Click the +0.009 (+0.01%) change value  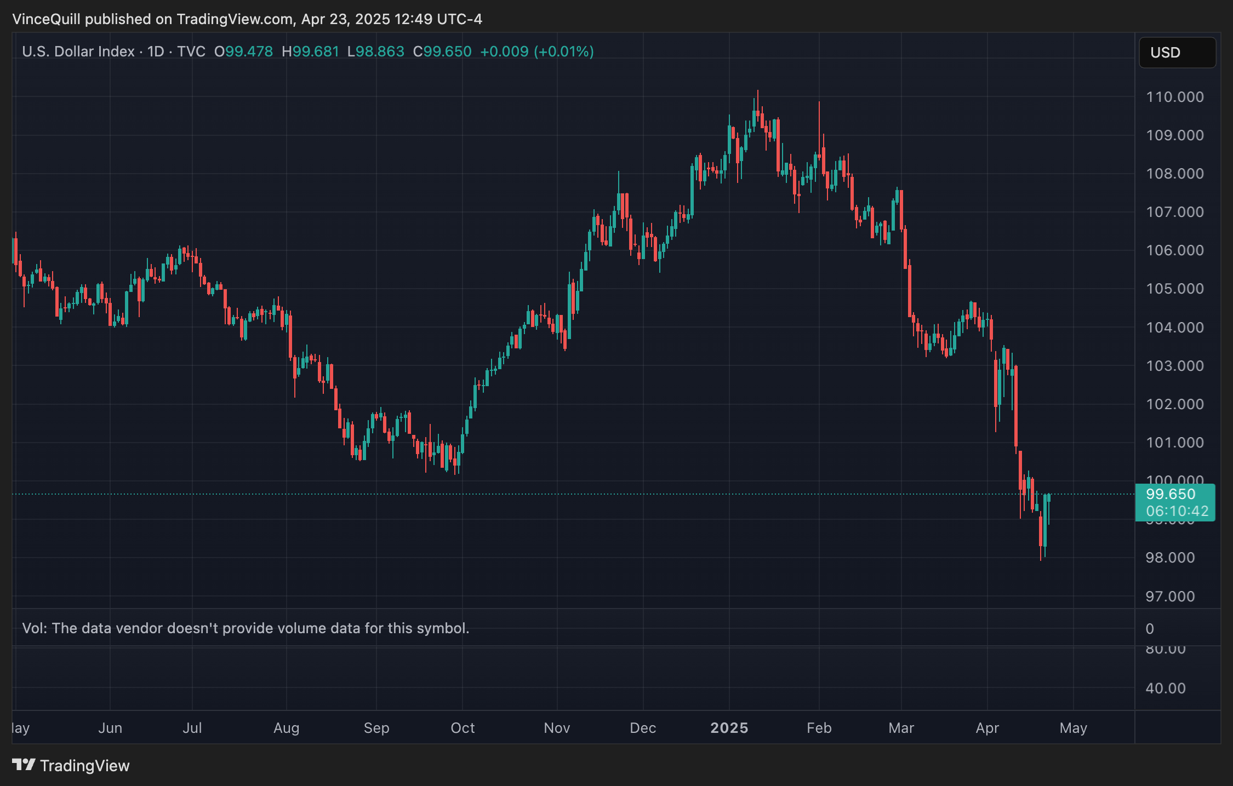click(536, 51)
